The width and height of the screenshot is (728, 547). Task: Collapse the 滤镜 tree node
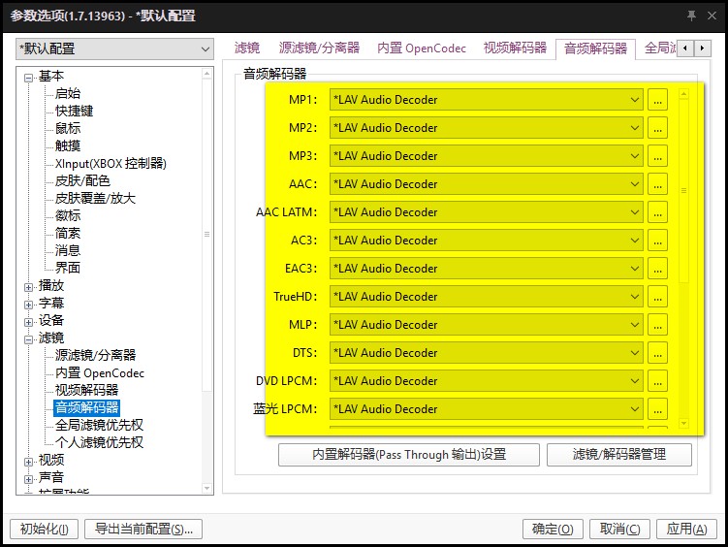point(29,339)
